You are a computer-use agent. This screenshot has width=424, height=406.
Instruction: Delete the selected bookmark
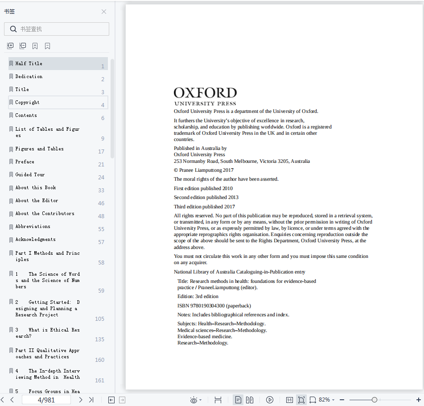(x=48, y=46)
